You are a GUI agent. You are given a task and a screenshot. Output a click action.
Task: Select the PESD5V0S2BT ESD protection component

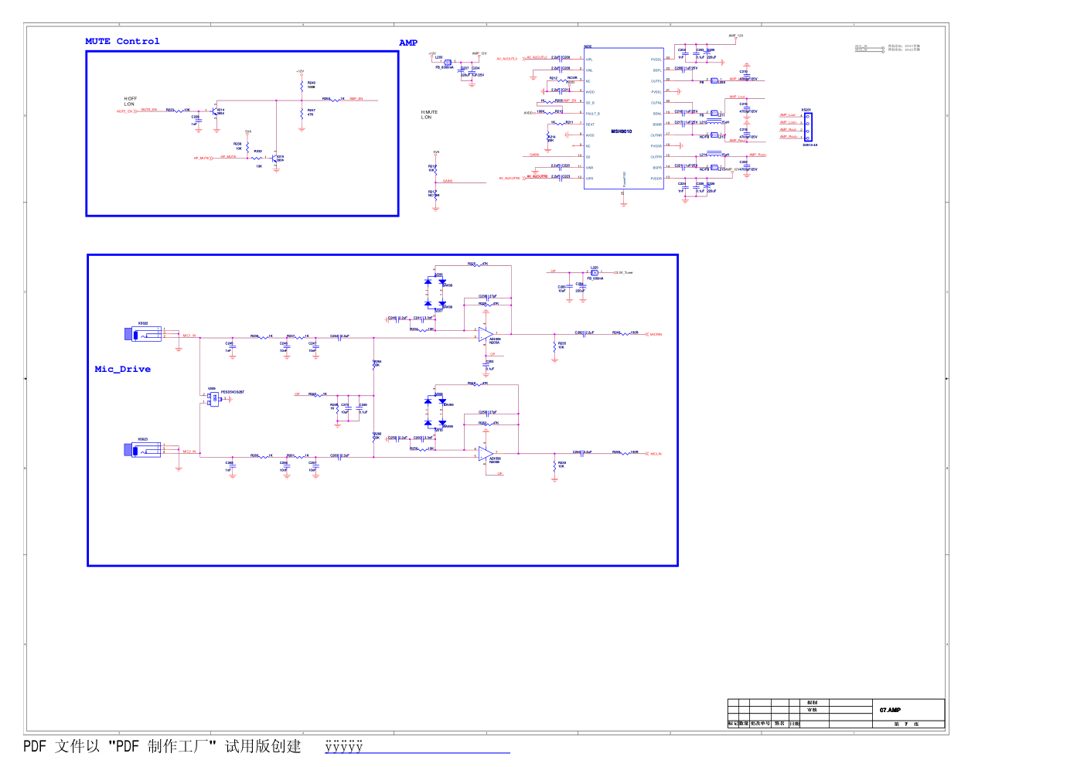[x=213, y=399]
